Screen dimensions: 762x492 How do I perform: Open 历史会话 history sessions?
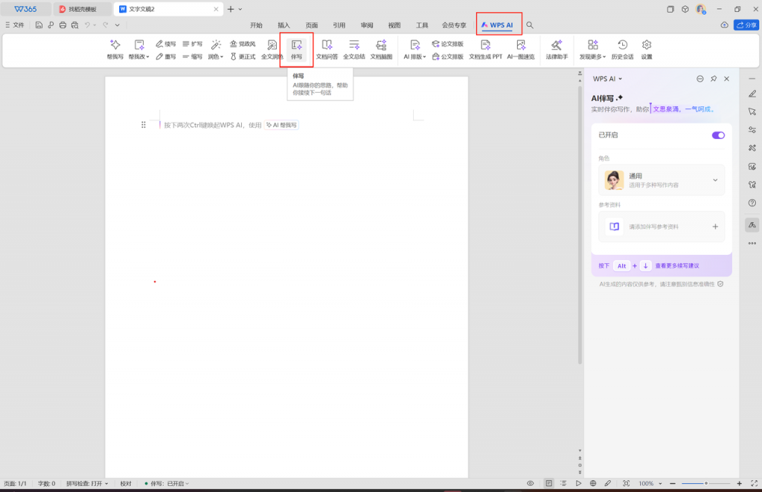623,50
